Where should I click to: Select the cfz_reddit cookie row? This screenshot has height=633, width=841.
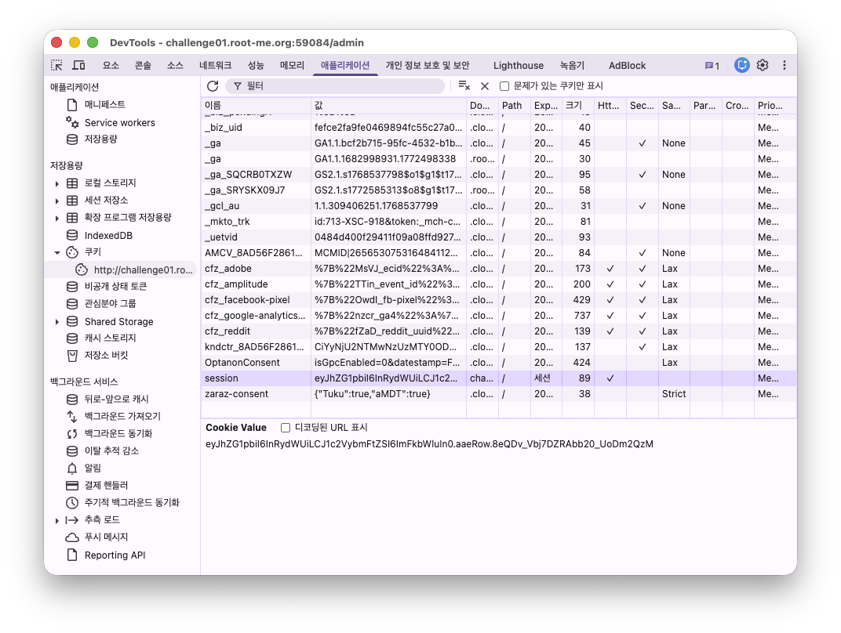498,331
